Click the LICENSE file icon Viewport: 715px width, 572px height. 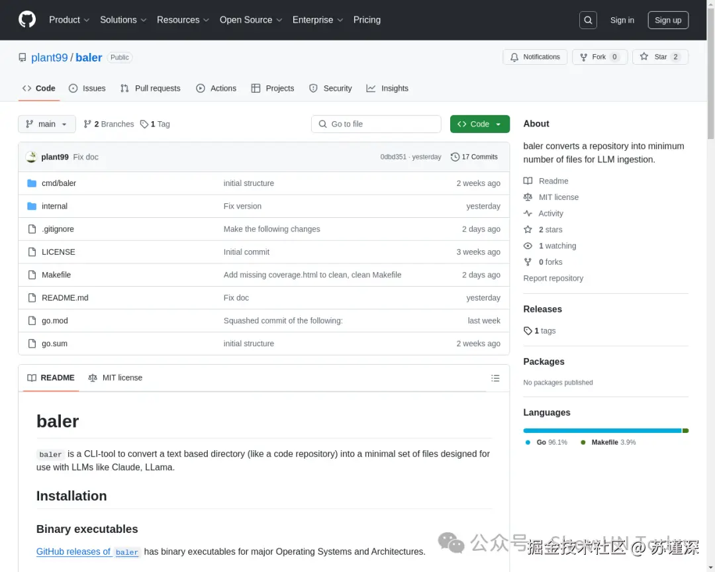coord(32,252)
